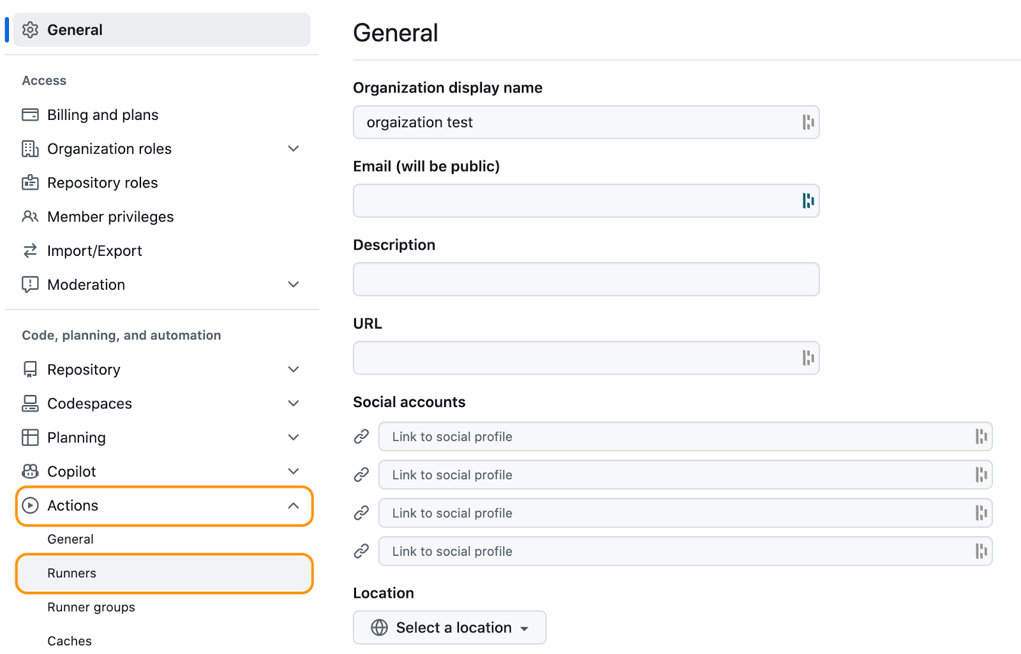Click the Repository roles badge icon

(30, 182)
